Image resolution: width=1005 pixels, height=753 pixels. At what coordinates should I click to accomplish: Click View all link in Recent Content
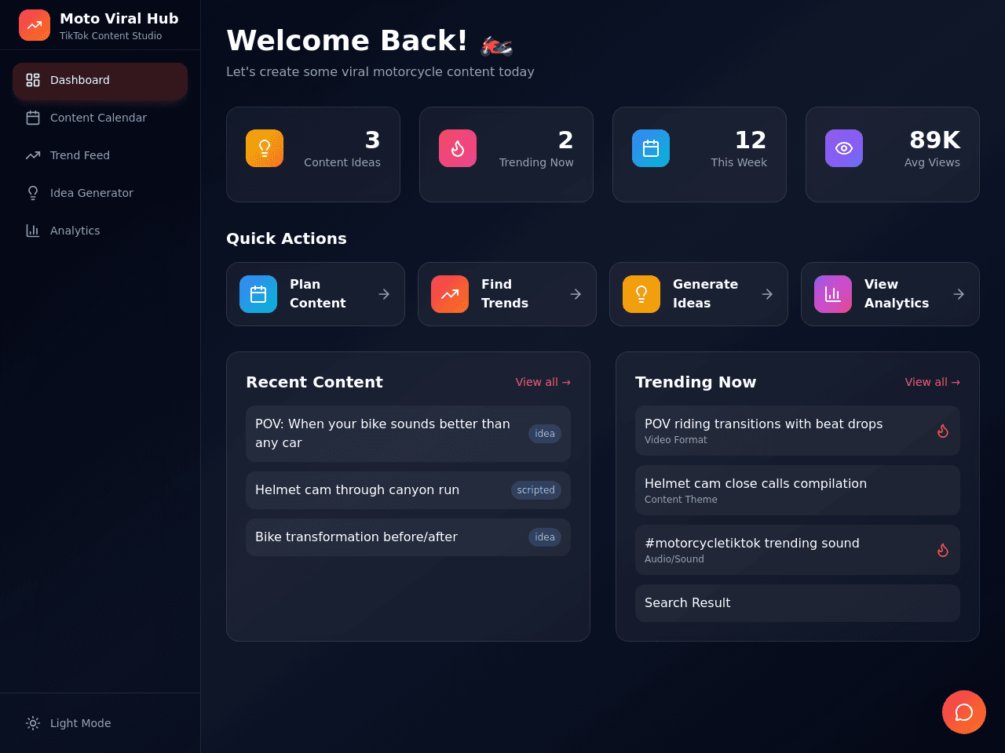(543, 382)
